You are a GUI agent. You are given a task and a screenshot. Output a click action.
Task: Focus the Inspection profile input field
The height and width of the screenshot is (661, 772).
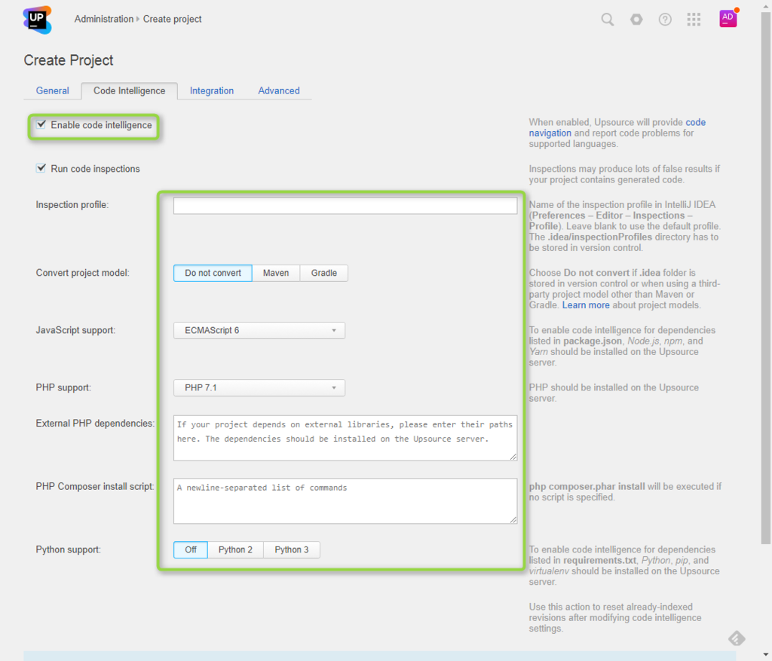tap(345, 205)
